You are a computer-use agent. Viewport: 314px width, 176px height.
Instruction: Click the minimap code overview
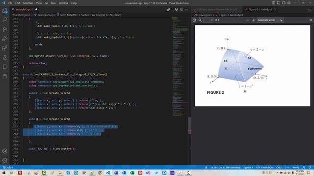[x=180, y=66]
